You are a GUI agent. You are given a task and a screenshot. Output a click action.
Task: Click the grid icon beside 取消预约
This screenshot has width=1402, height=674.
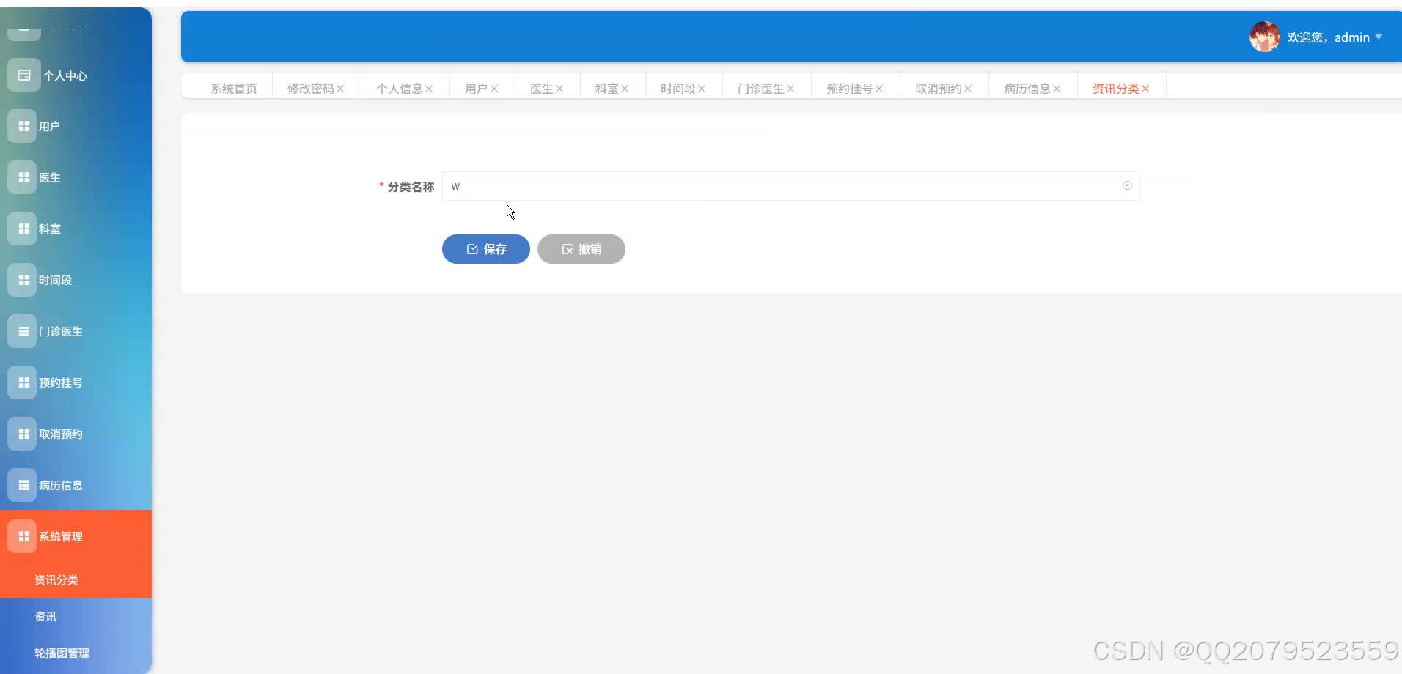(x=23, y=434)
